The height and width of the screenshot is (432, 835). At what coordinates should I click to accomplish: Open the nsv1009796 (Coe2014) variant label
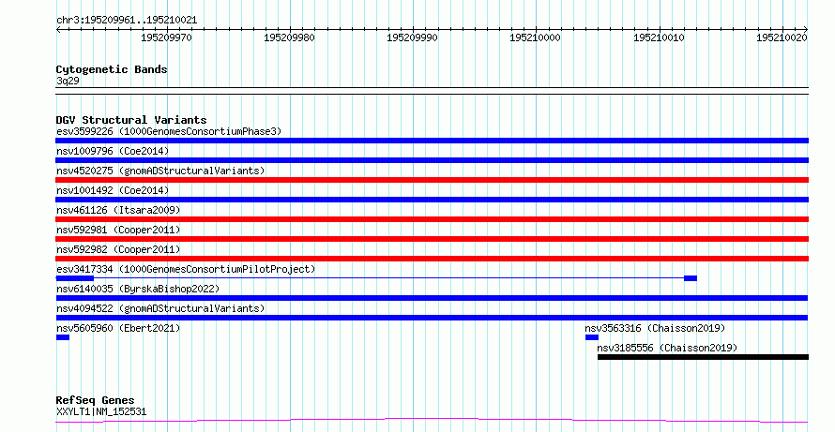click(113, 151)
